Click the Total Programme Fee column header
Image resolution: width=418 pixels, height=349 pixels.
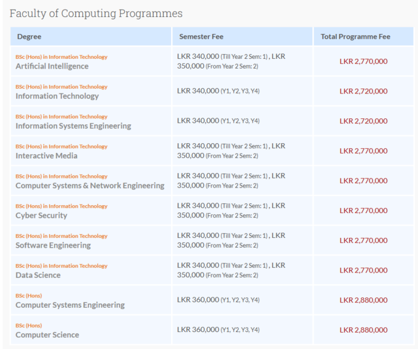[x=364, y=37]
